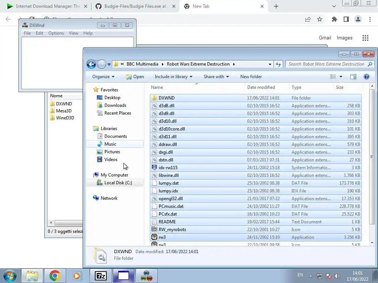Open Explorer help question-mark icon
Image resolution: width=378 pixels, height=283 pixels.
(367, 77)
